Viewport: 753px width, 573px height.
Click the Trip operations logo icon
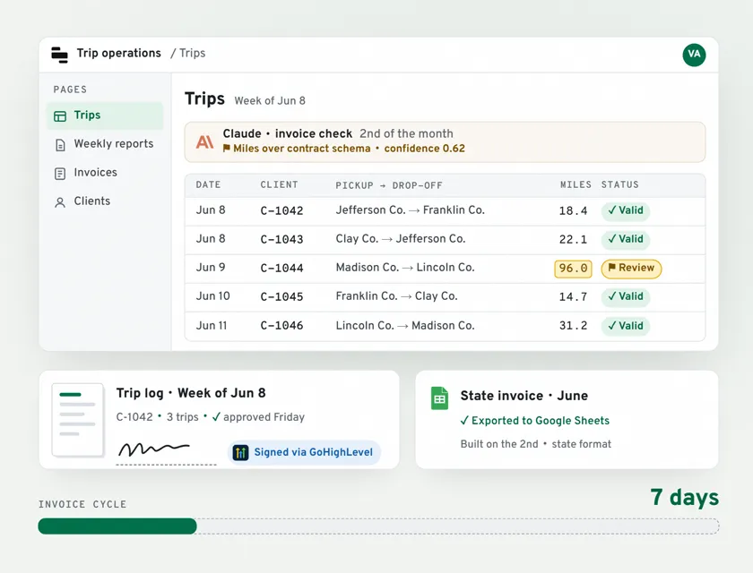(x=59, y=55)
